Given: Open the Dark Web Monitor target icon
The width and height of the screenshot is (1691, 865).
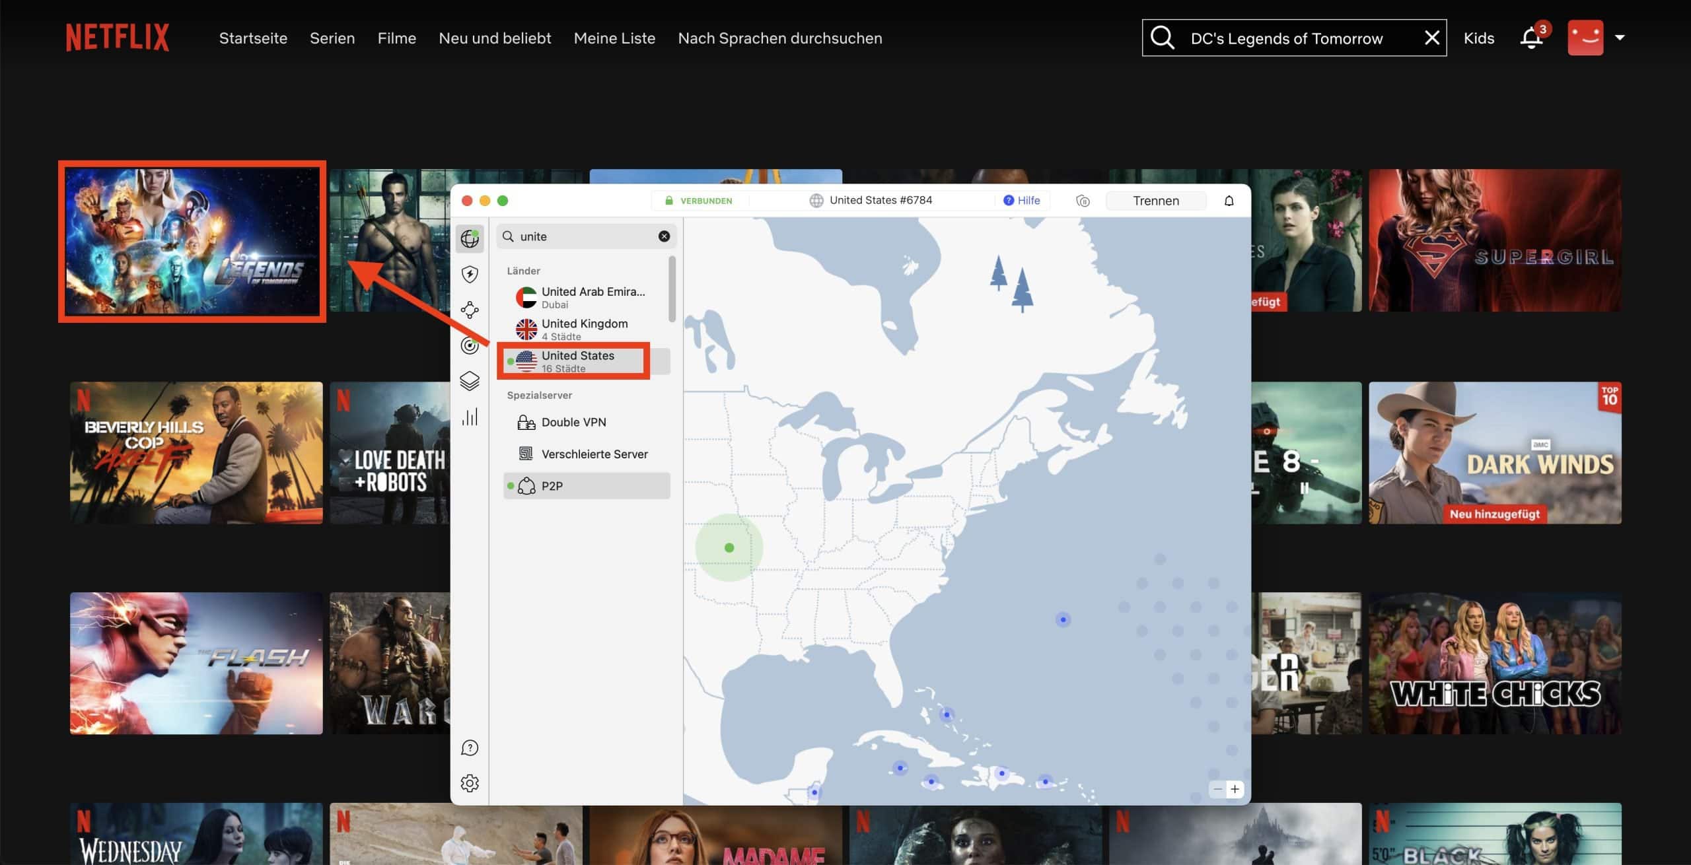Looking at the screenshot, I should tap(470, 345).
